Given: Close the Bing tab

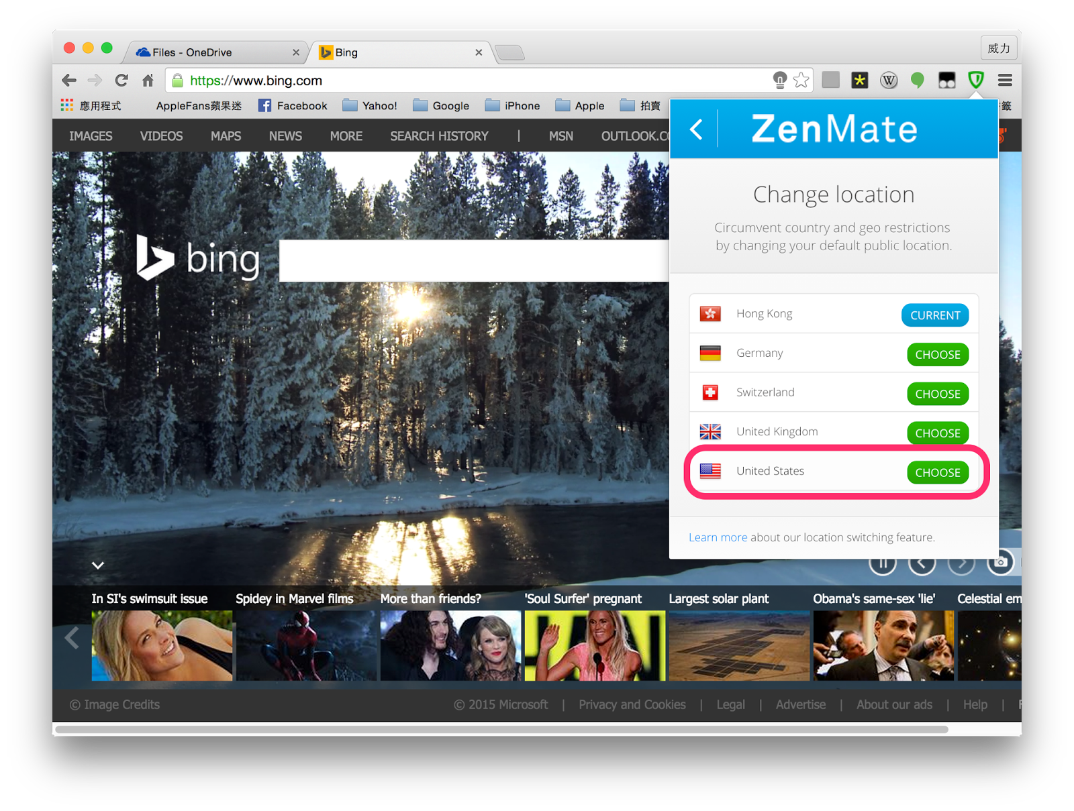Looking at the screenshot, I should pyautogui.click(x=479, y=52).
